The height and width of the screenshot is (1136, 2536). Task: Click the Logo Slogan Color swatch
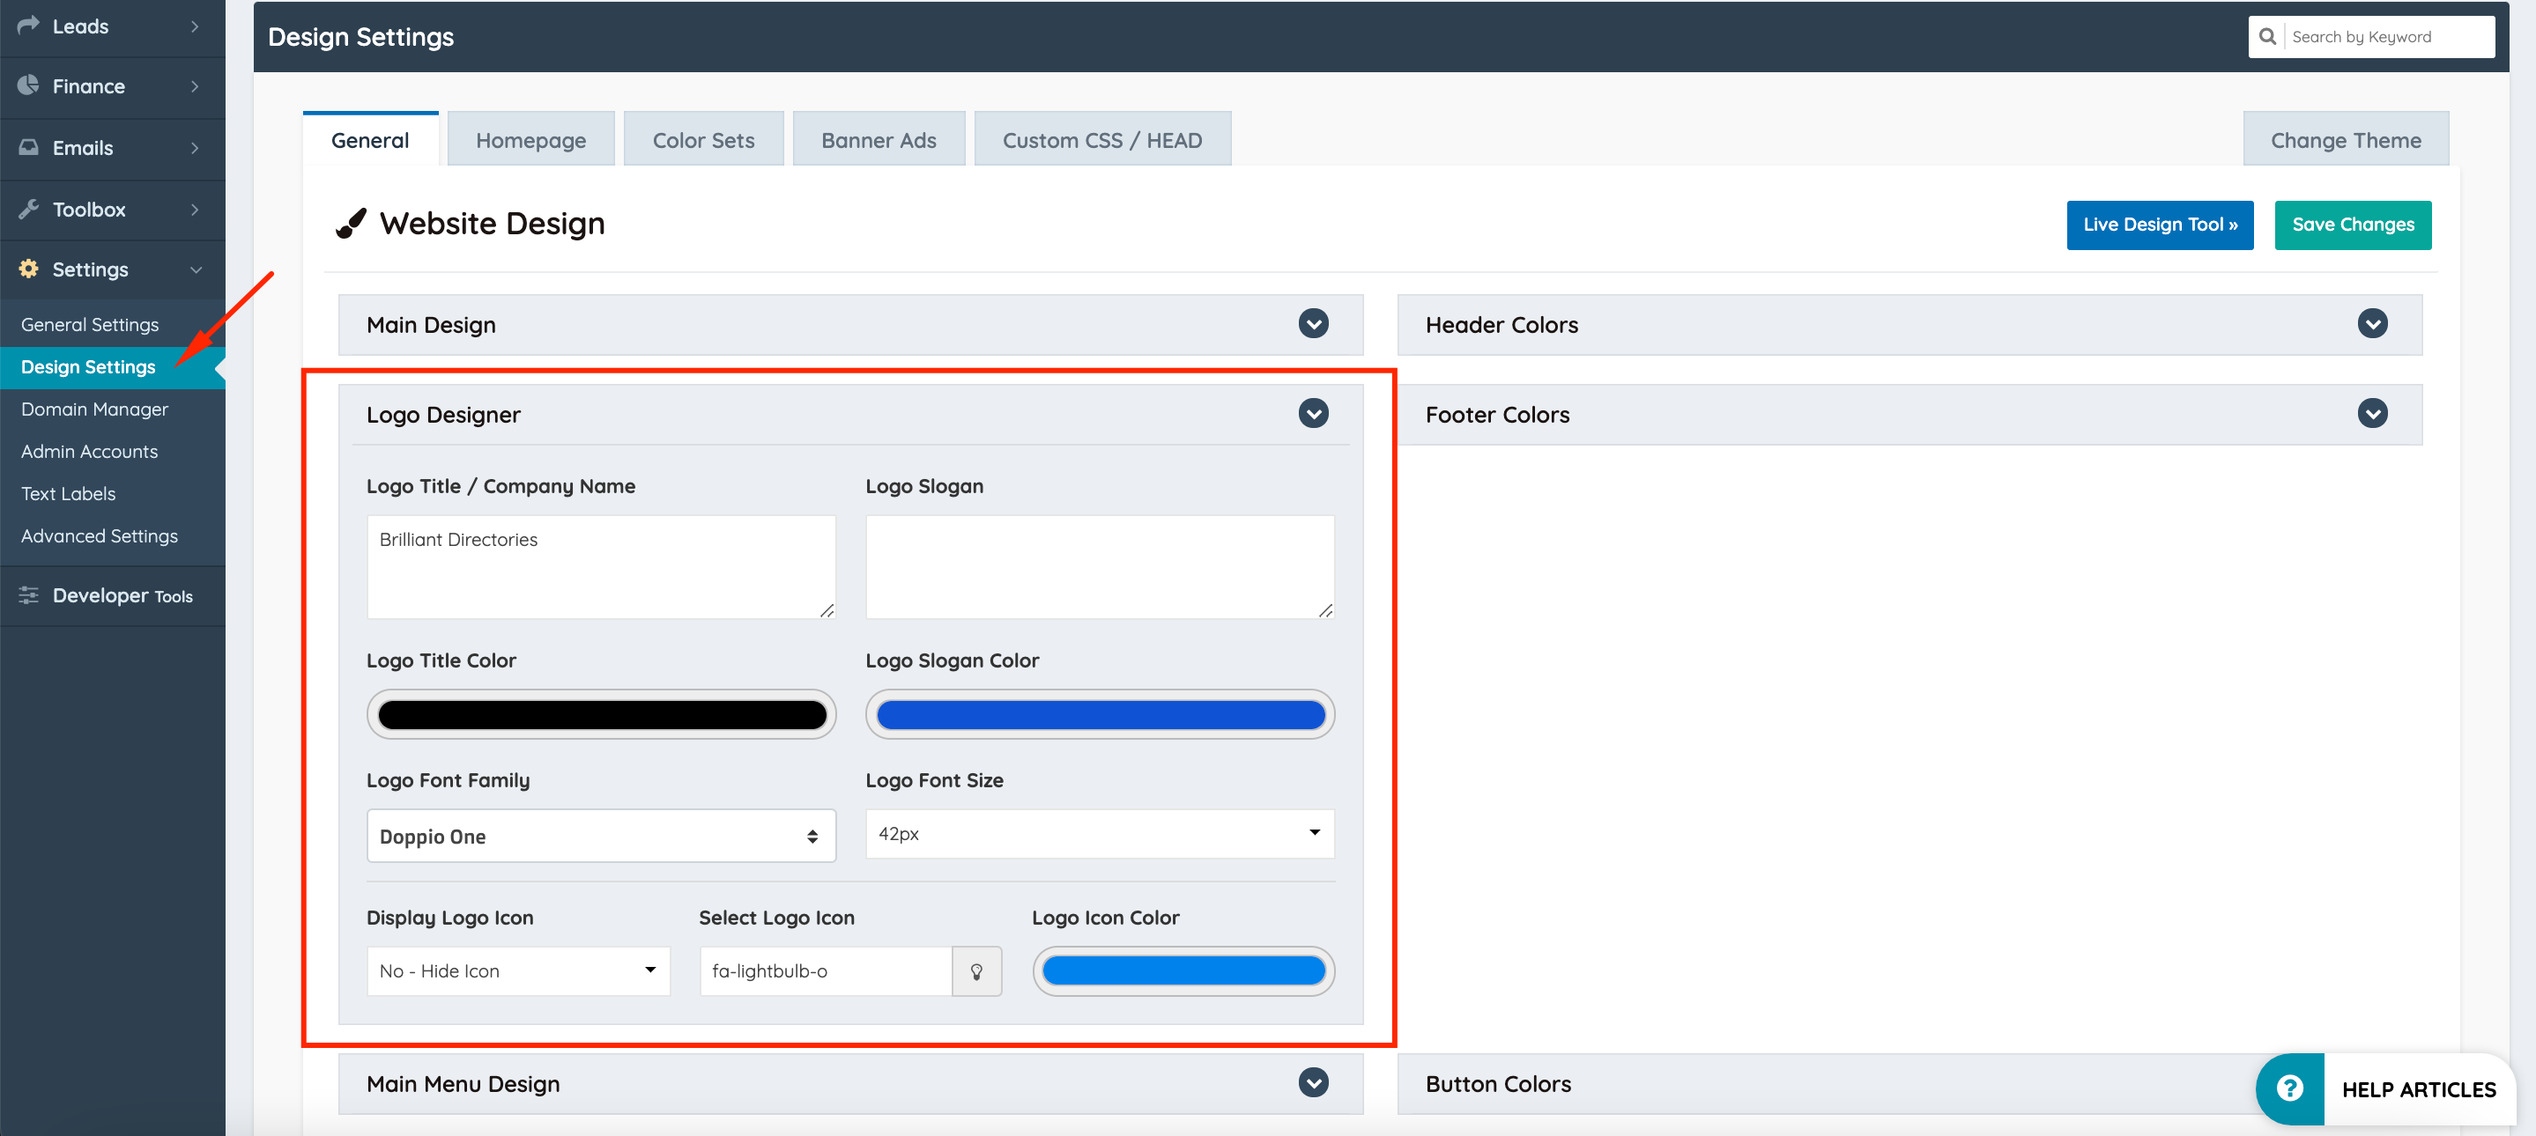click(1099, 714)
